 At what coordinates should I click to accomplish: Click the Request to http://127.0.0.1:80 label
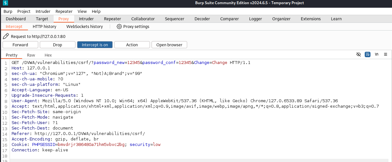coord(38,36)
